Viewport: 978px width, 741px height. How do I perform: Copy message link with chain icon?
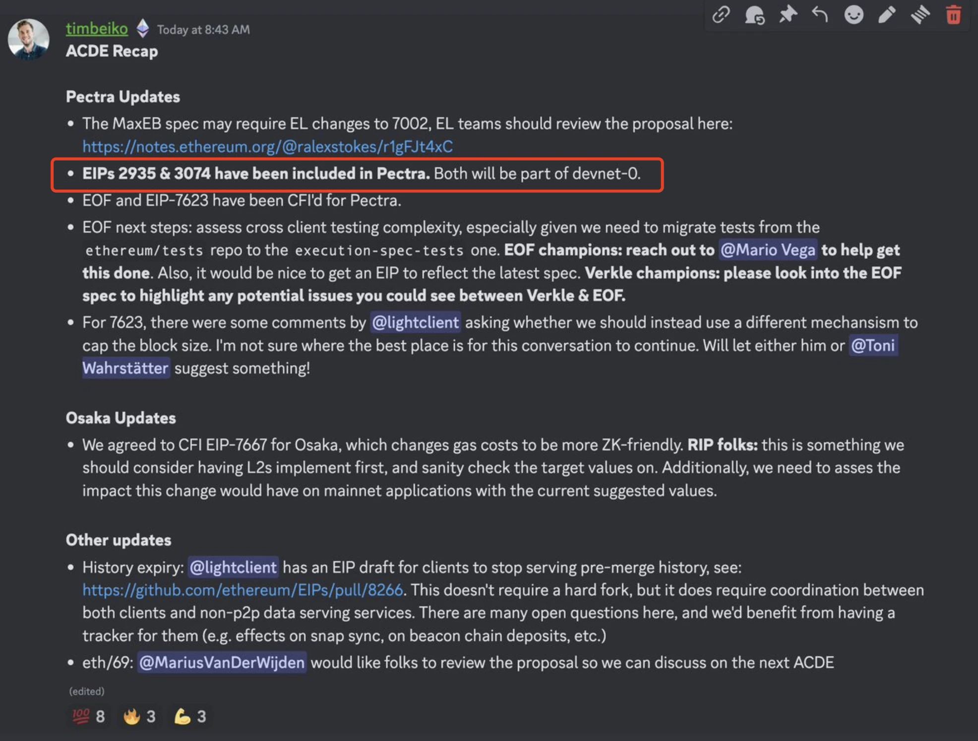click(721, 15)
